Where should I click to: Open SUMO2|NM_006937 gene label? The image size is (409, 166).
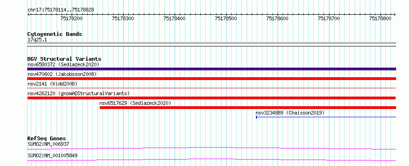48,144
